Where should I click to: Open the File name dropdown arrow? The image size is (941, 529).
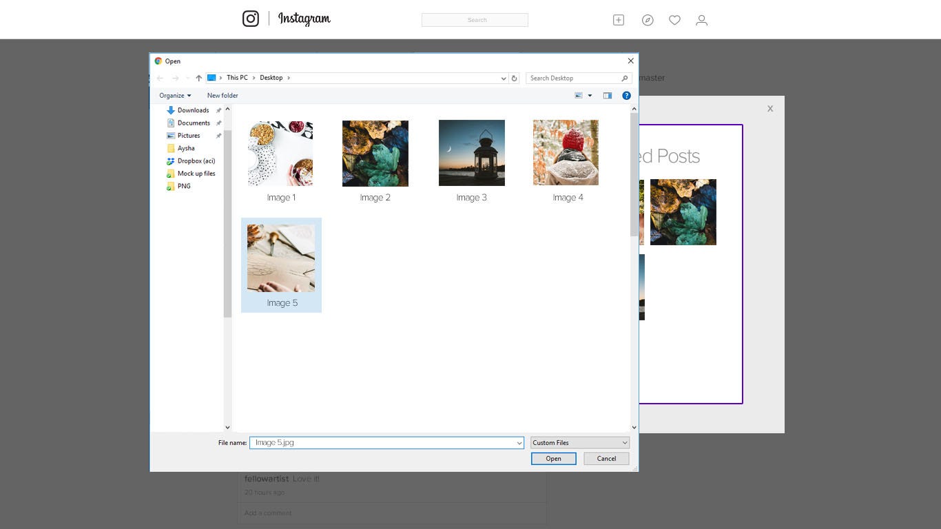pos(519,443)
